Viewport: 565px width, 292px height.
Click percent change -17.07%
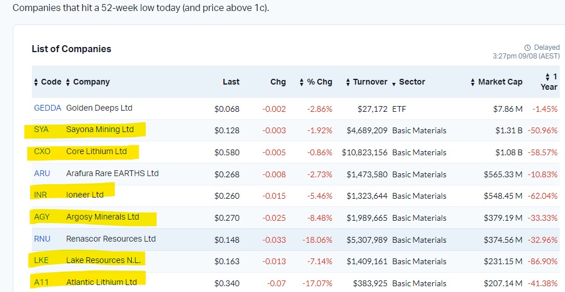point(318,284)
